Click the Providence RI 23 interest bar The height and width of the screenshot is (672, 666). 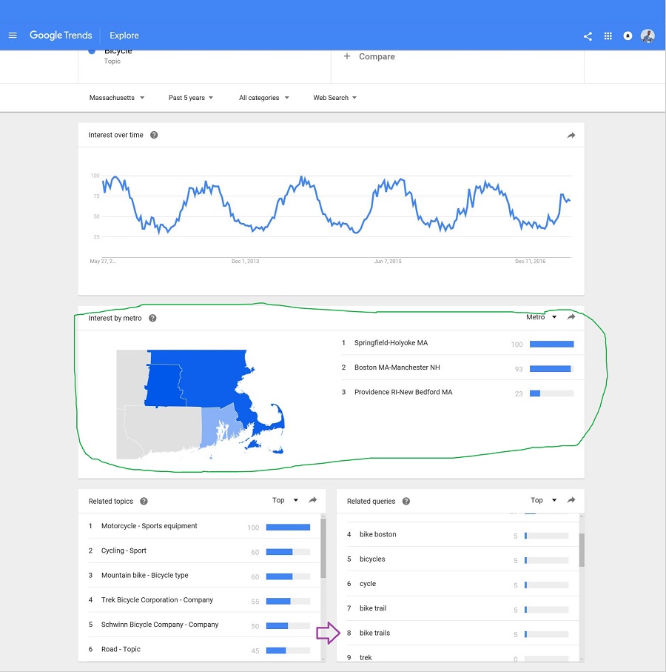pos(552,393)
